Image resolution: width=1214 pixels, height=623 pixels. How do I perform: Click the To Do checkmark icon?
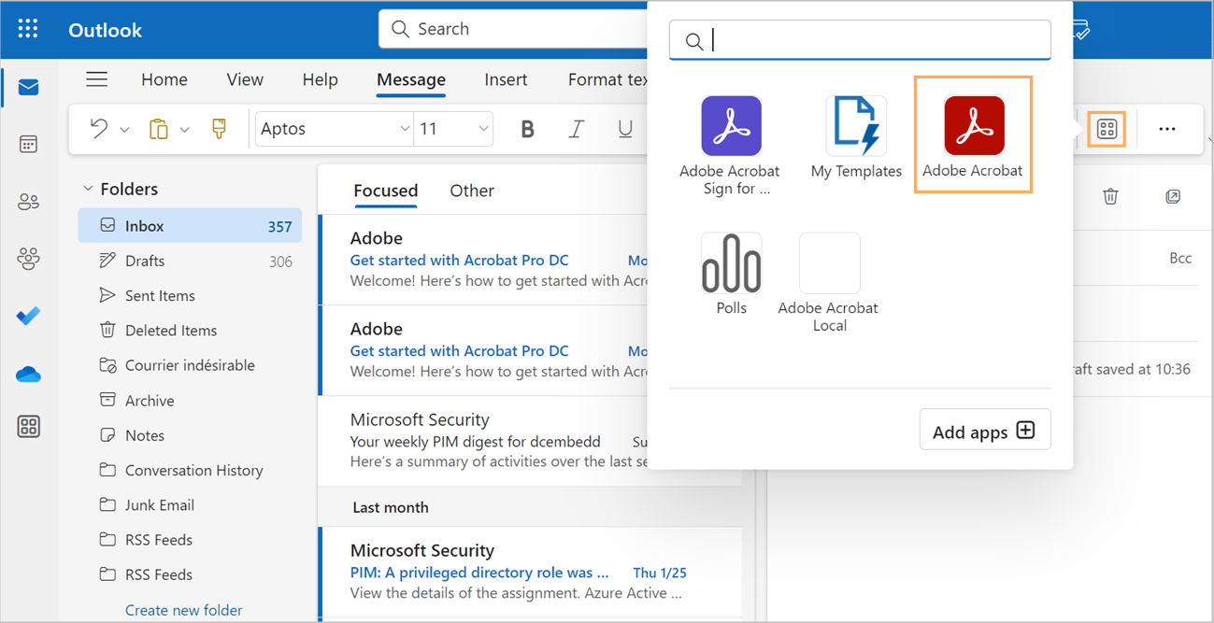point(27,316)
